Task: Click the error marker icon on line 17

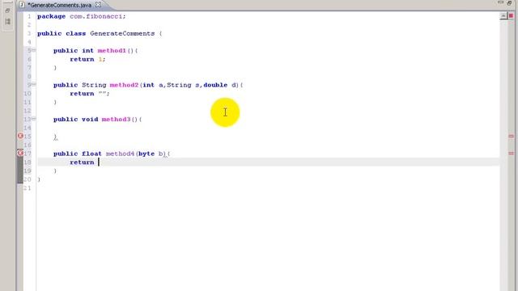Action: click(x=20, y=153)
